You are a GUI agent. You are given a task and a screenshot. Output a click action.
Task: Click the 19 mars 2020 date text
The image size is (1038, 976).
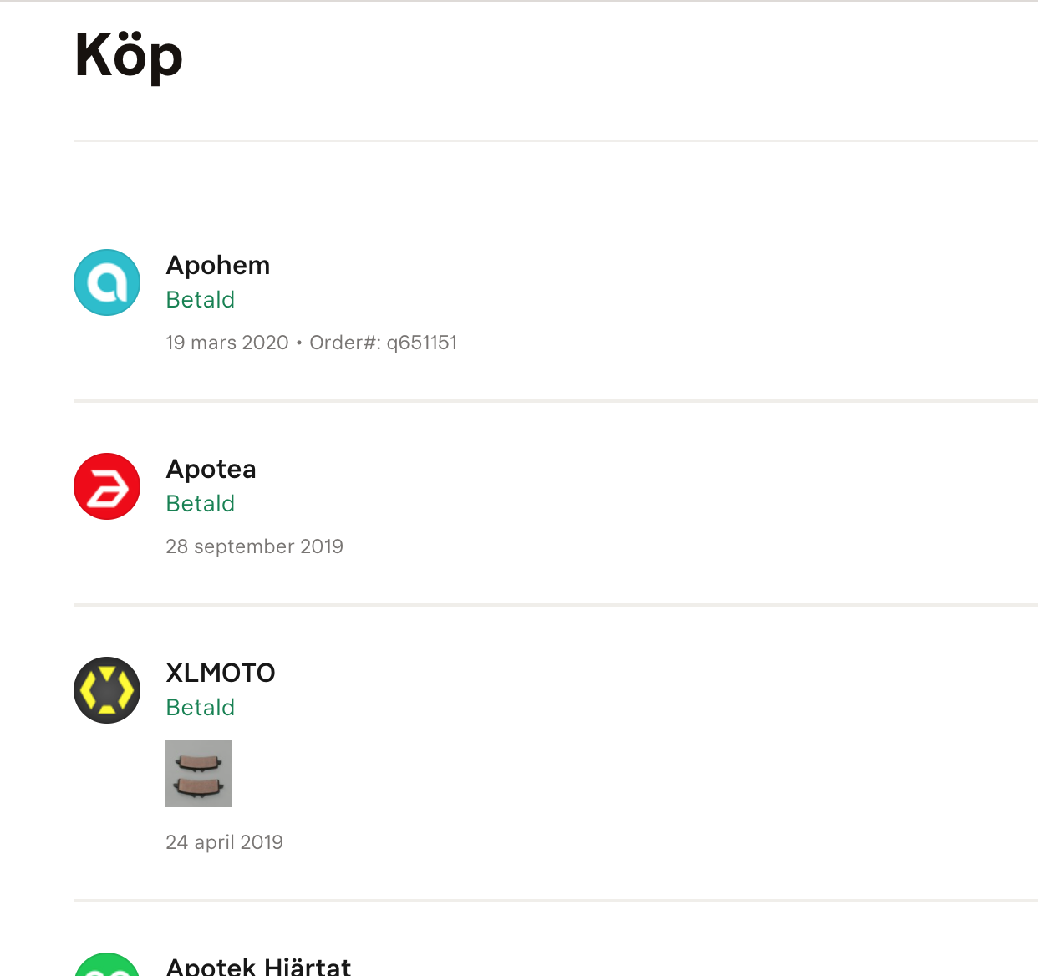point(227,343)
